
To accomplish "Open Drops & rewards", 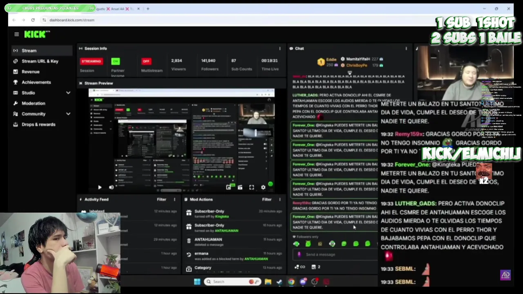I will (38, 125).
